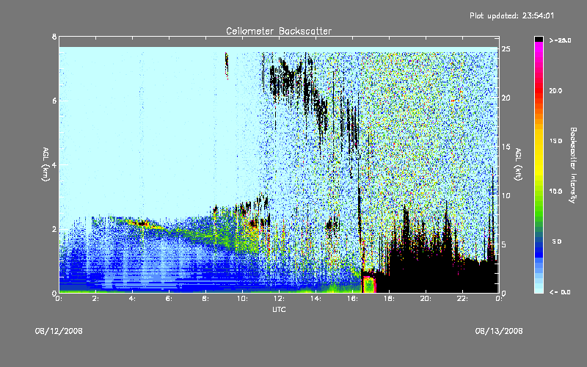This screenshot has height=367, width=587.
Task: Click the 10 kft tick on right axis
Action: 506,195
